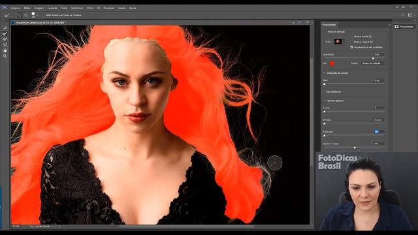Open the Visualizar menu
This screenshot has width=418, height=235.
109,8
